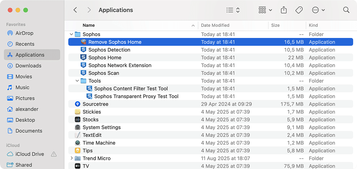Image resolution: width=357 pixels, height=169 pixels.
Task: Click the Share toolbar icon
Action: tap(284, 10)
